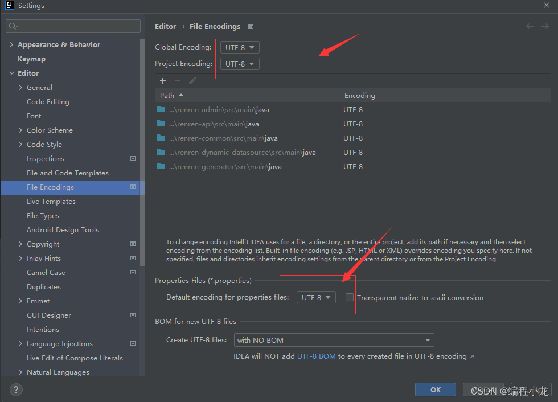Click the add path plus icon

[163, 81]
